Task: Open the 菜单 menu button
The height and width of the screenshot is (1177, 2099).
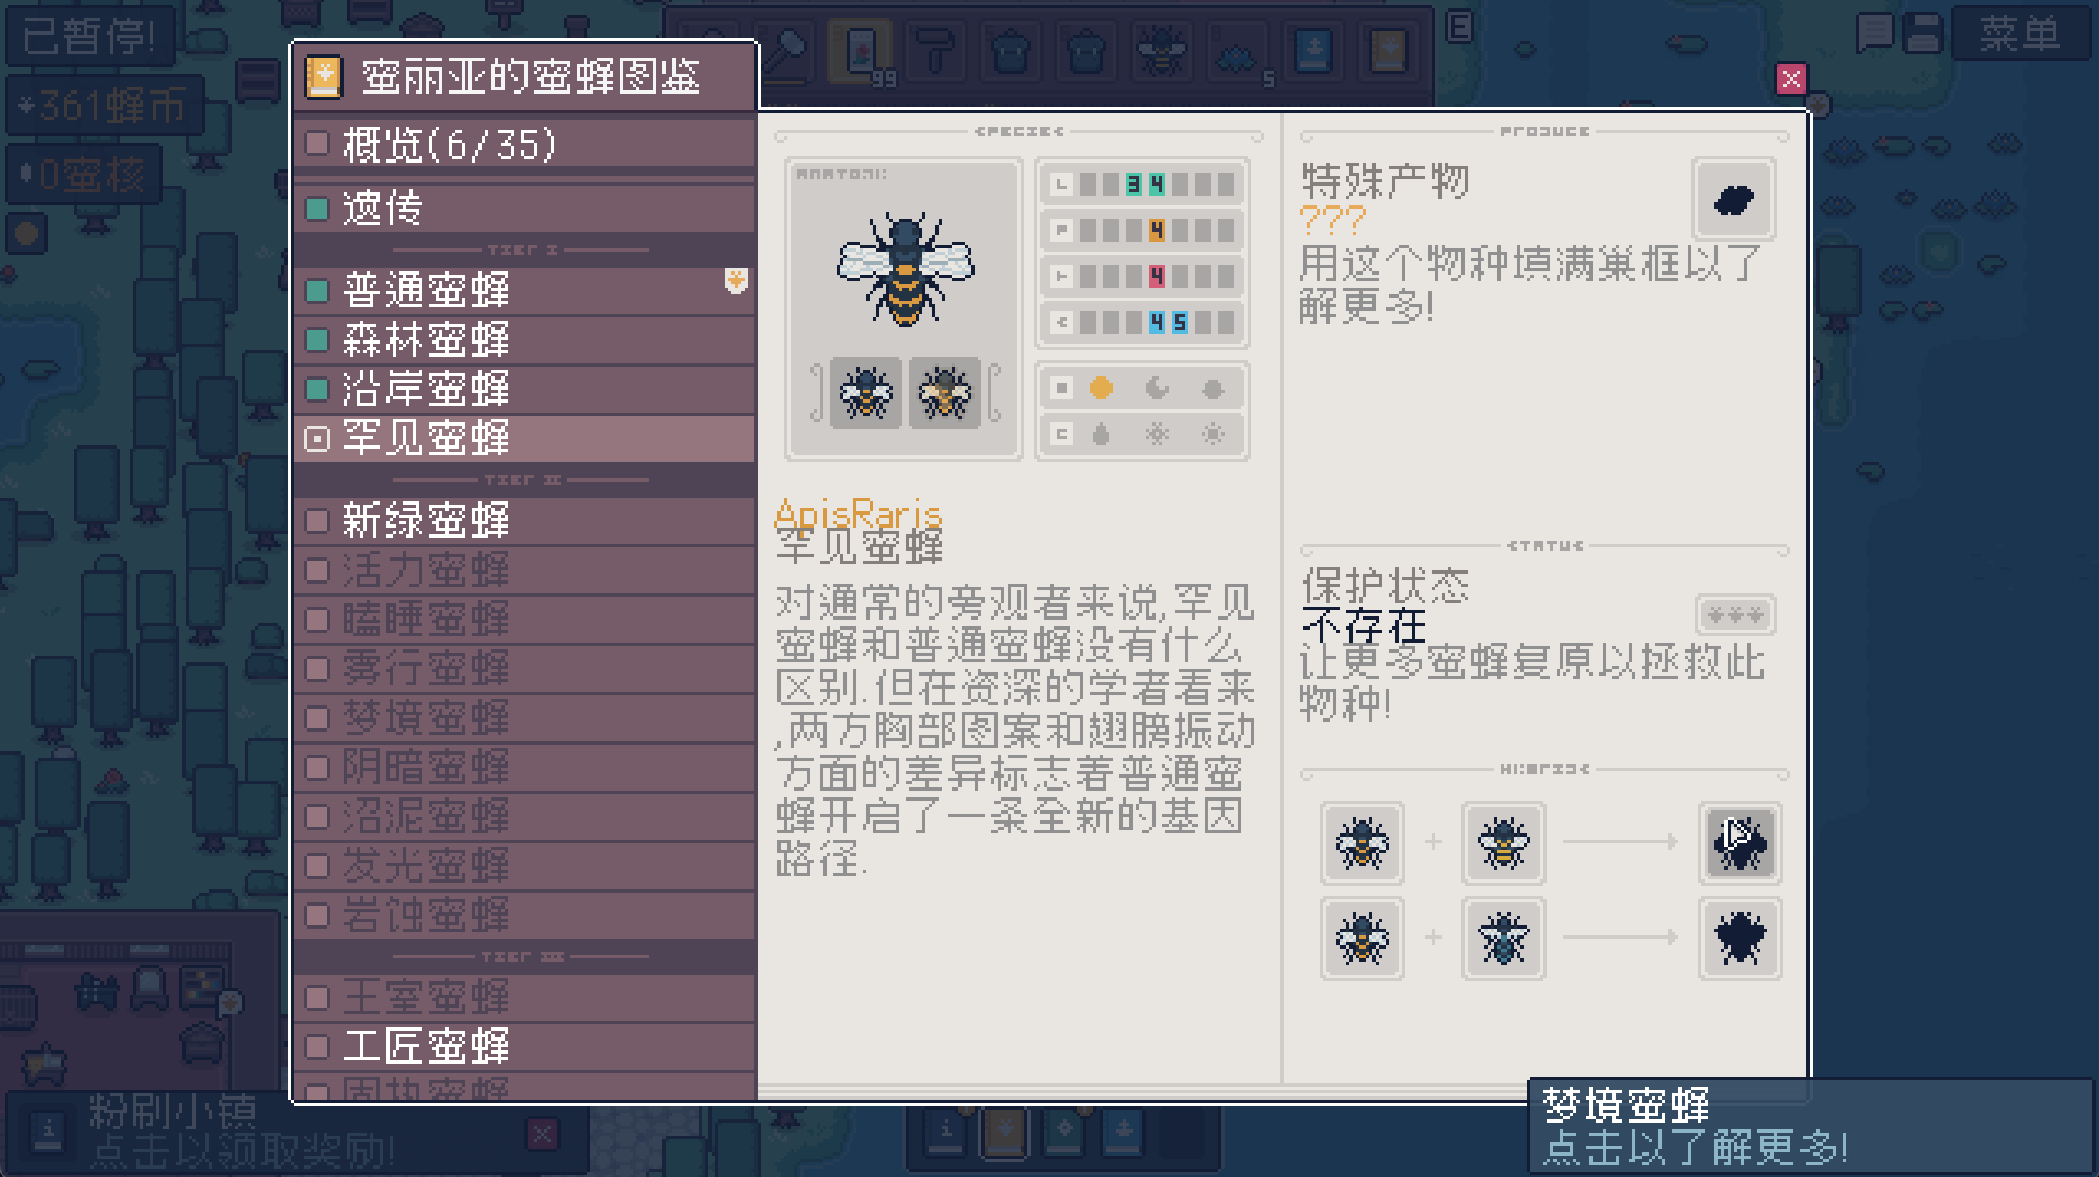Action: 2020,35
